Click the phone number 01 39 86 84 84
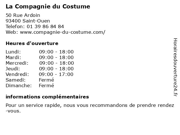Viewport: 180px width, 135px height. pyautogui.click(x=45, y=26)
